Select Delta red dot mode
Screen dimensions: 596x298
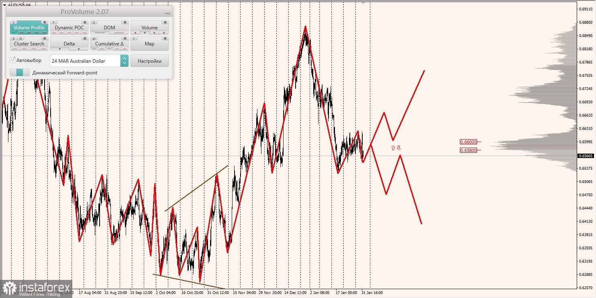tap(79, 49)
